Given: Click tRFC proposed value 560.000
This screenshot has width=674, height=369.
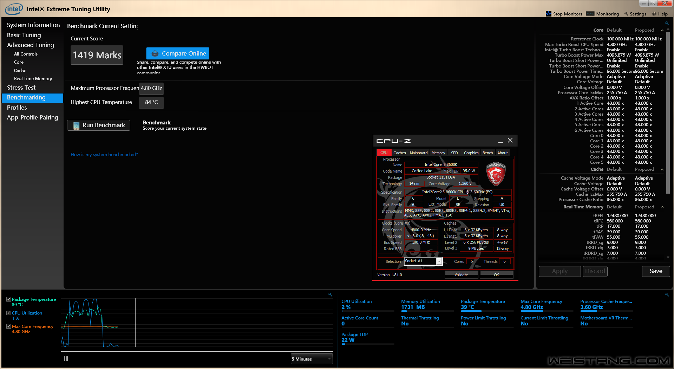Looking at the screenshot, I should tap(643, 221).
